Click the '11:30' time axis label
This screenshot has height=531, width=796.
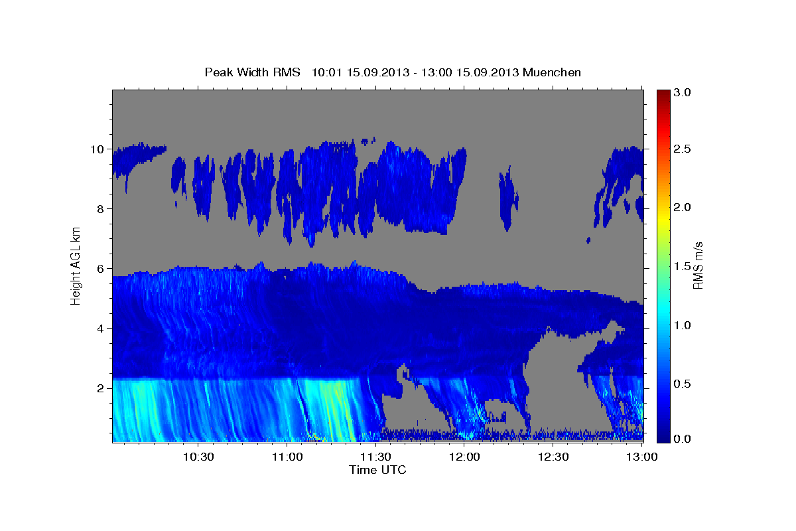375,457
